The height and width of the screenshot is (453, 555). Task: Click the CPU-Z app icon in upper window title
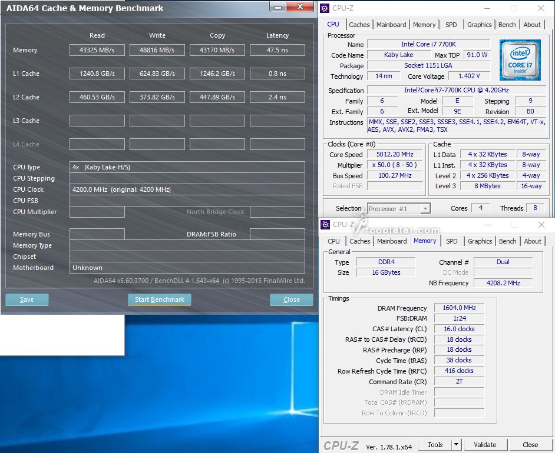coord(325,8)
